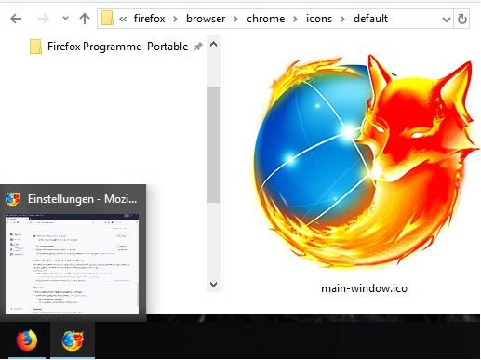Select the main-window.ico file icon
This screenshot has width=481, height=360.
pyautogui.click(x=365, y=162)
